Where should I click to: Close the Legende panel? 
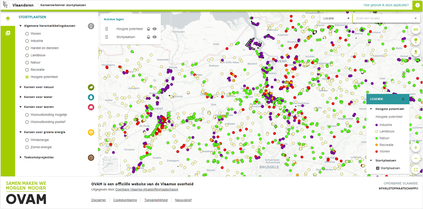point(403,99)
